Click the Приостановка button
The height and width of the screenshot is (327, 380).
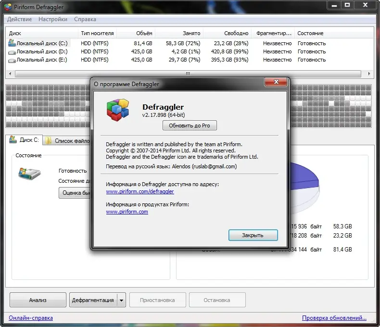[x=157, y=300]
